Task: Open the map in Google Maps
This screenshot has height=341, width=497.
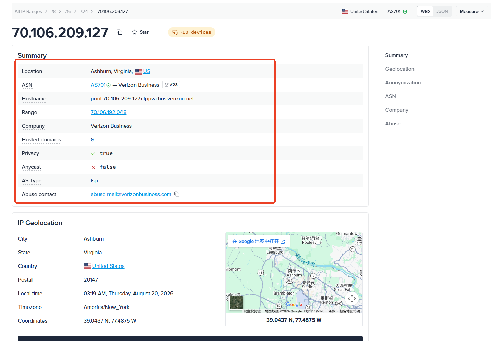Action: (x=259, y=241)
